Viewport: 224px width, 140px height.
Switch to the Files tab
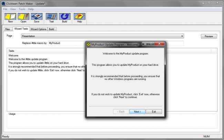(x=7, y=29)
